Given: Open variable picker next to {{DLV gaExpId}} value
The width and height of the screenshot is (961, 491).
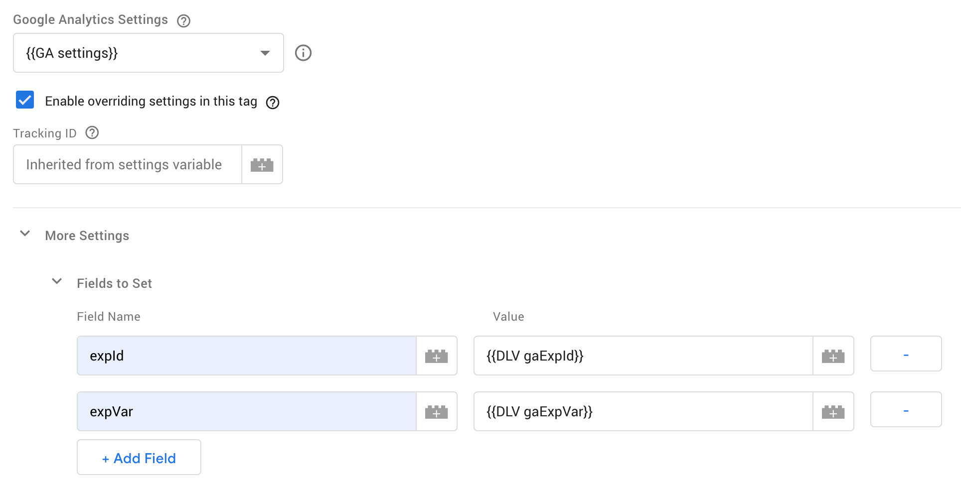Looking at the screenshot, I should [x=833, y=356].
